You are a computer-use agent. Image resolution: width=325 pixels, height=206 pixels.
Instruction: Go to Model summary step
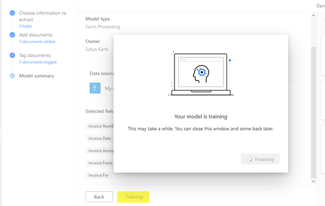pyautogui.click(x=36, y=76)
